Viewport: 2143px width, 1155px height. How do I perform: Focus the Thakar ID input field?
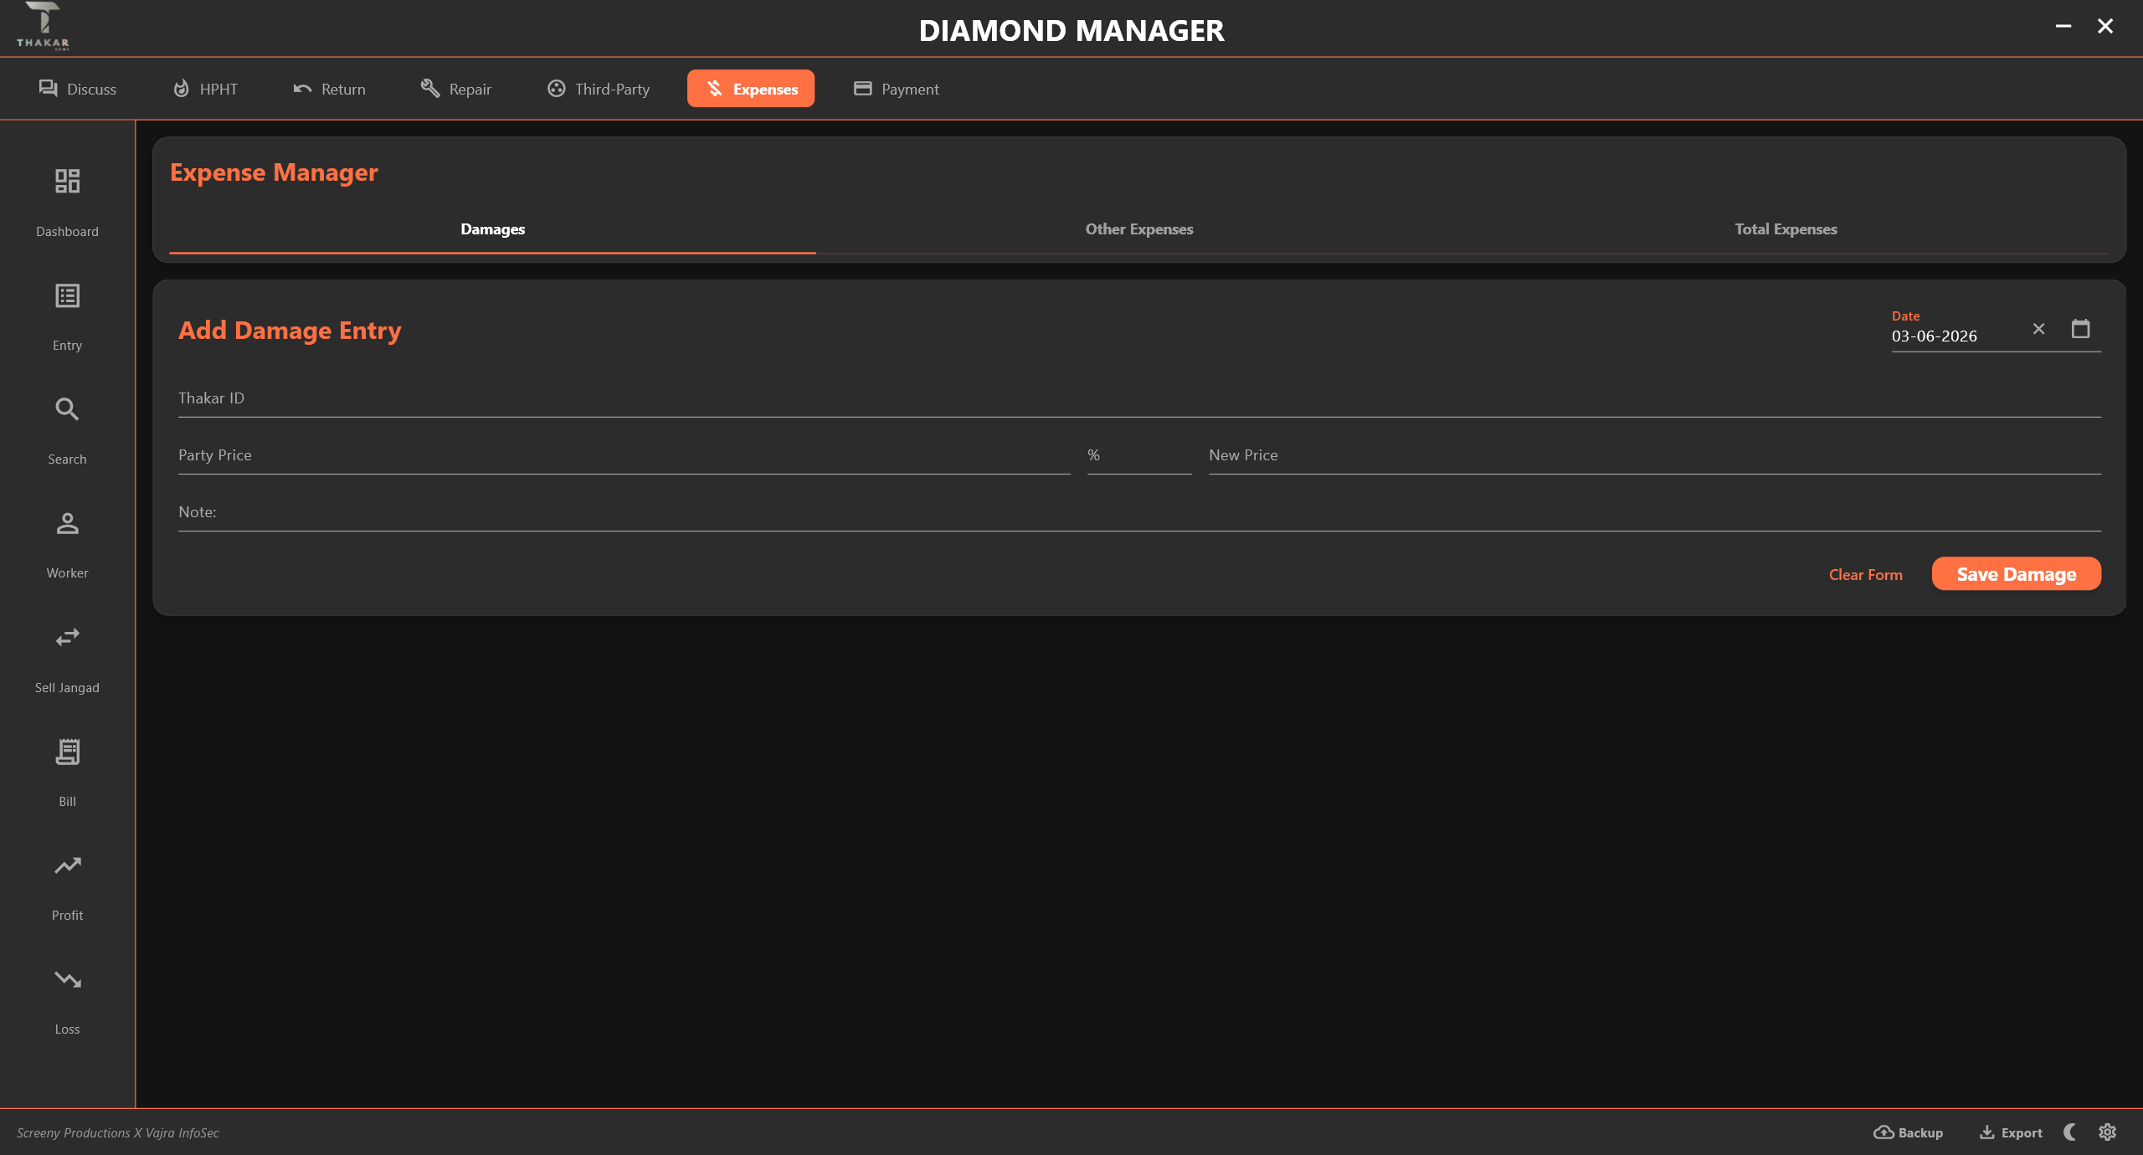point(1139,398)
